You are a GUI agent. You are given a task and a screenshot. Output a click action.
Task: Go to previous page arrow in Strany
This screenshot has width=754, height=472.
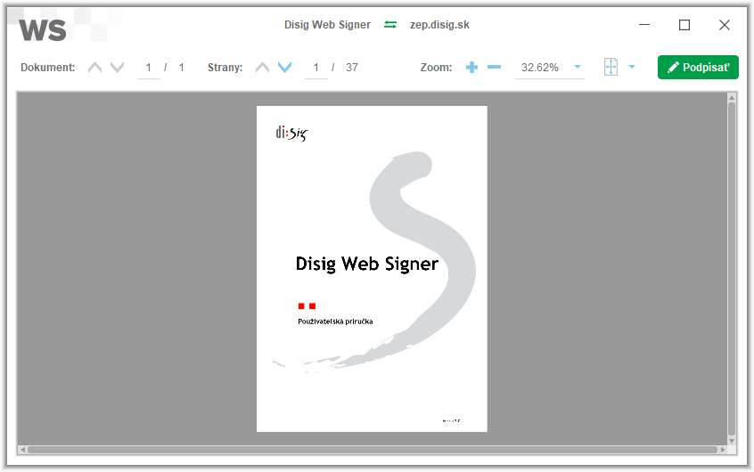tap(262, 68)
